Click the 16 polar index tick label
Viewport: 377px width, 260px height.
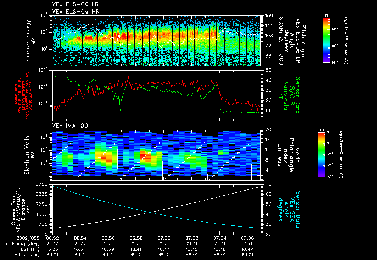[x=268, y=140]
